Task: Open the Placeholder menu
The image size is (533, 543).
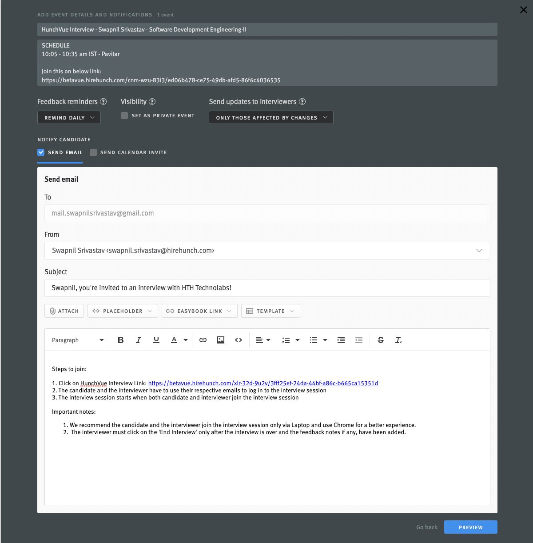Action: [122, 311]
